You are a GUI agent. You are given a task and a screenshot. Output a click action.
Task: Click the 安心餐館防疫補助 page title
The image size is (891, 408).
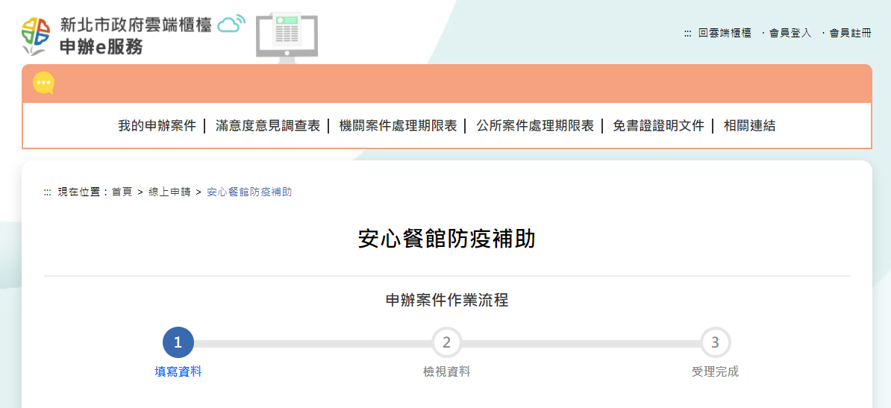pyautogui.click(x=447, y=239)
